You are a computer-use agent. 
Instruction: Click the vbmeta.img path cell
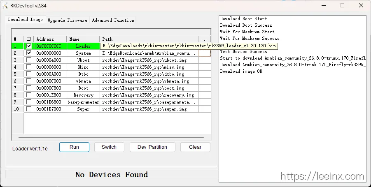[149, 81]
